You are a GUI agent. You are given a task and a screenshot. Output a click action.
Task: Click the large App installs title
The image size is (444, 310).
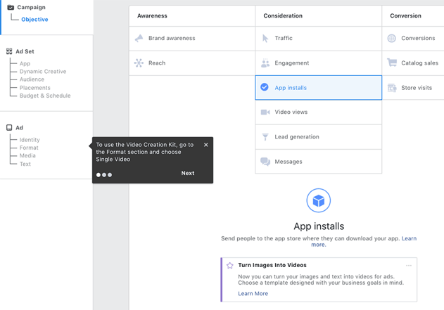[319, 226]
